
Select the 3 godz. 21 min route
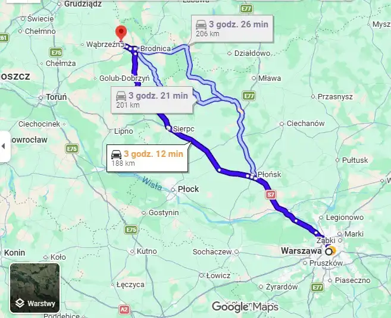click(152, 100)
